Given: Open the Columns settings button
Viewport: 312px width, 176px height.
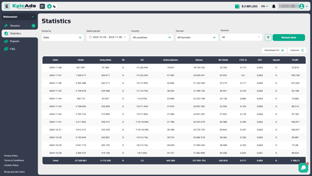Looking at the screenshot, I should pyautogui.click(x=297, y=50).
